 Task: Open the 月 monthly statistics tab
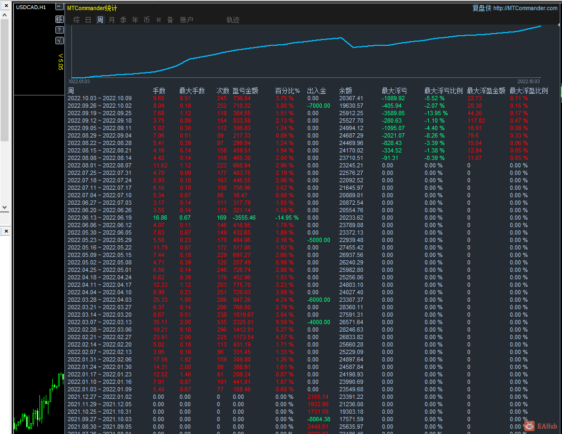pos(111,20)
